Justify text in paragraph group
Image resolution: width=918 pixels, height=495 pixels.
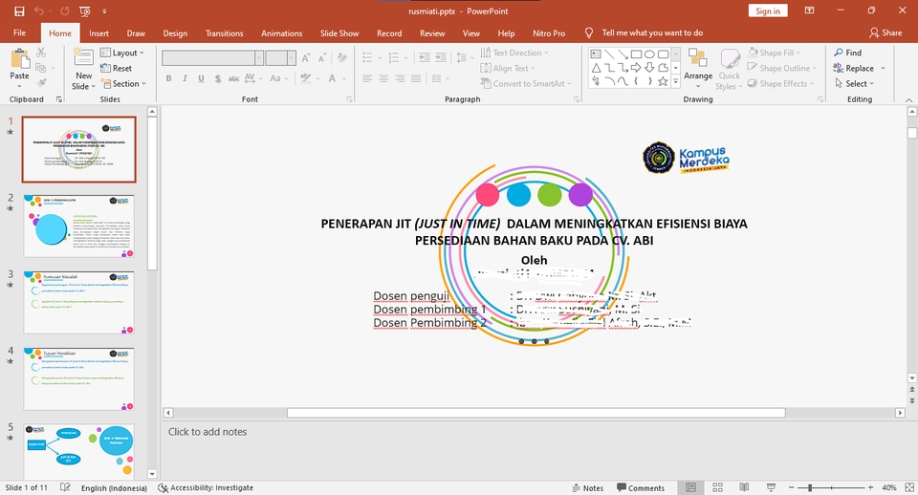pos(416,78)
